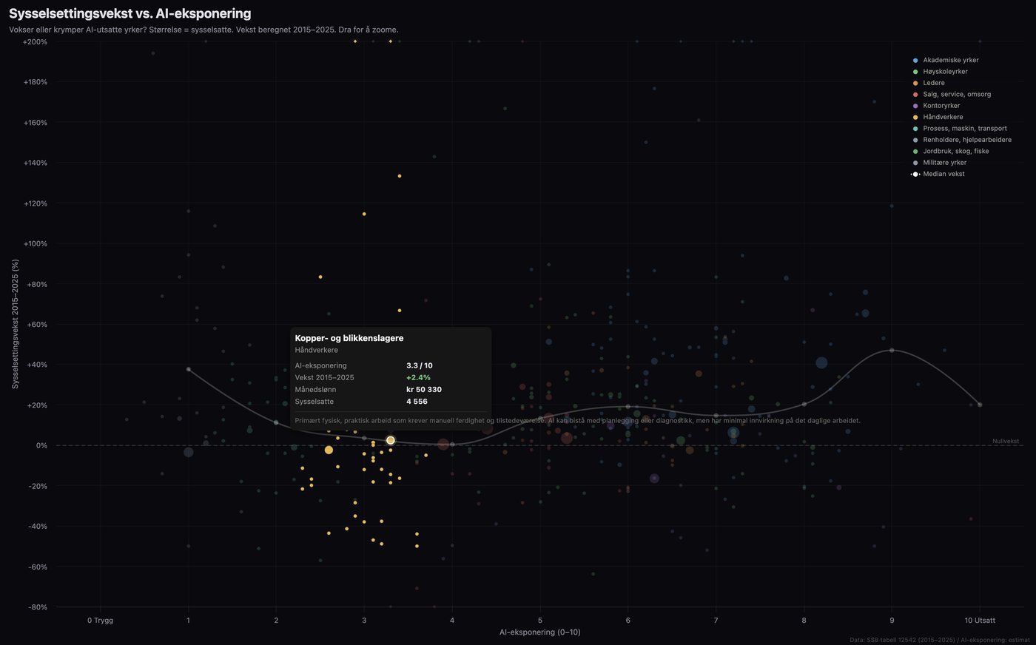
Task: Click the tooltip growth value +2.4%
Action: coord(418,377)
